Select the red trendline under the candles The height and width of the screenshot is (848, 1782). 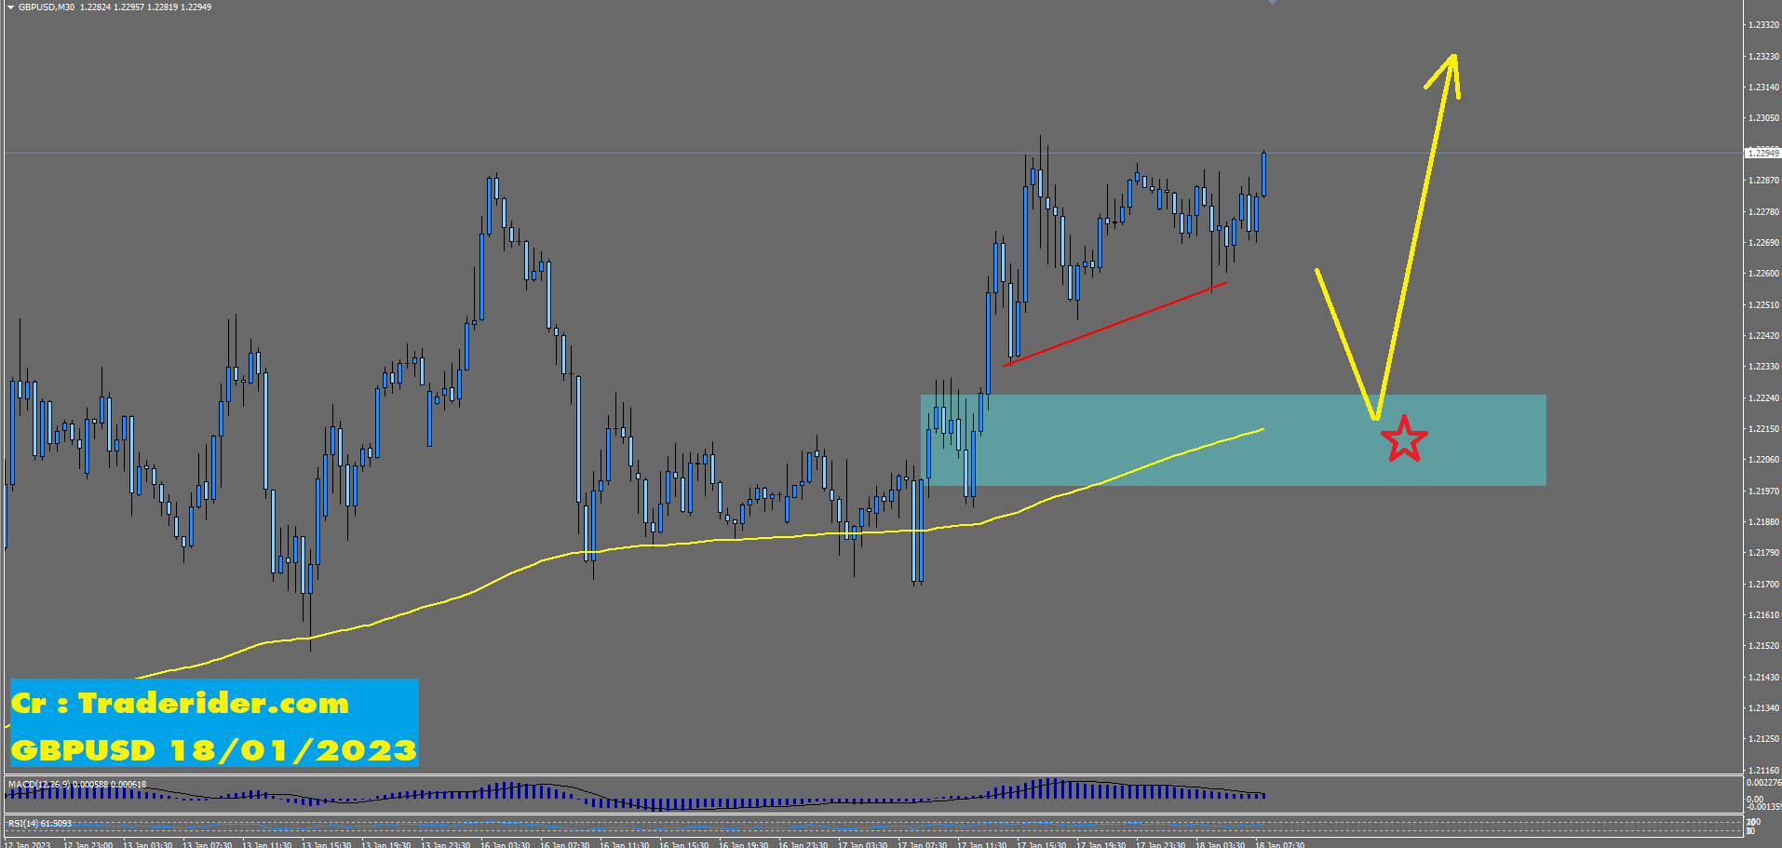click(x=1114, y=324)
